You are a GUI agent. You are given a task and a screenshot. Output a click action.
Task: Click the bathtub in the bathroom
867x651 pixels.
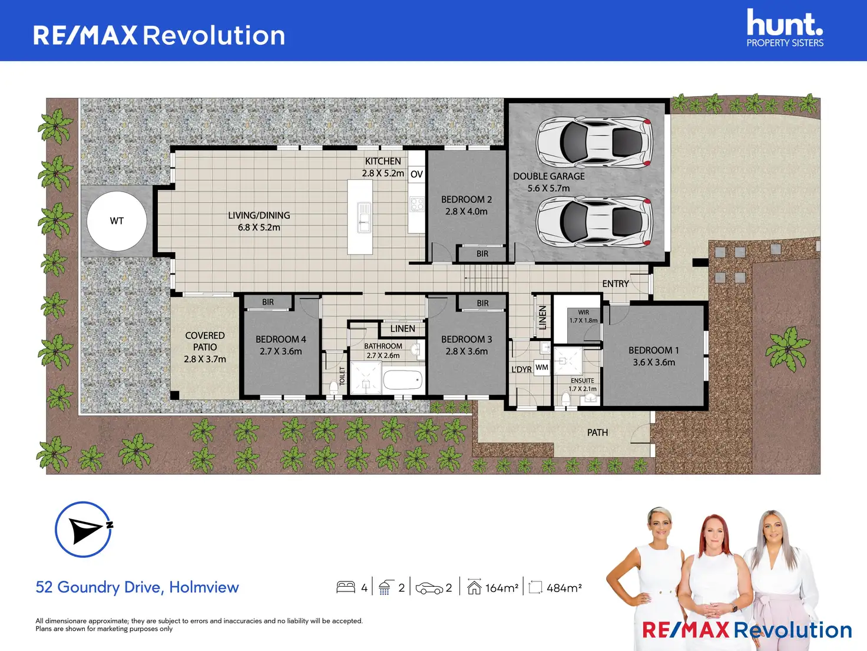tap(403, 380)
